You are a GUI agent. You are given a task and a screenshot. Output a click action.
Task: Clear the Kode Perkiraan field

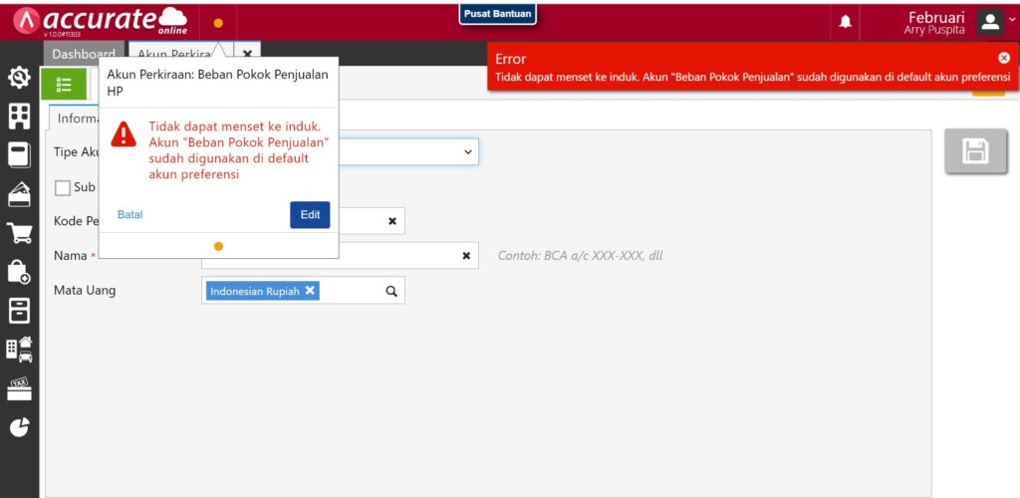pos(392,221)
